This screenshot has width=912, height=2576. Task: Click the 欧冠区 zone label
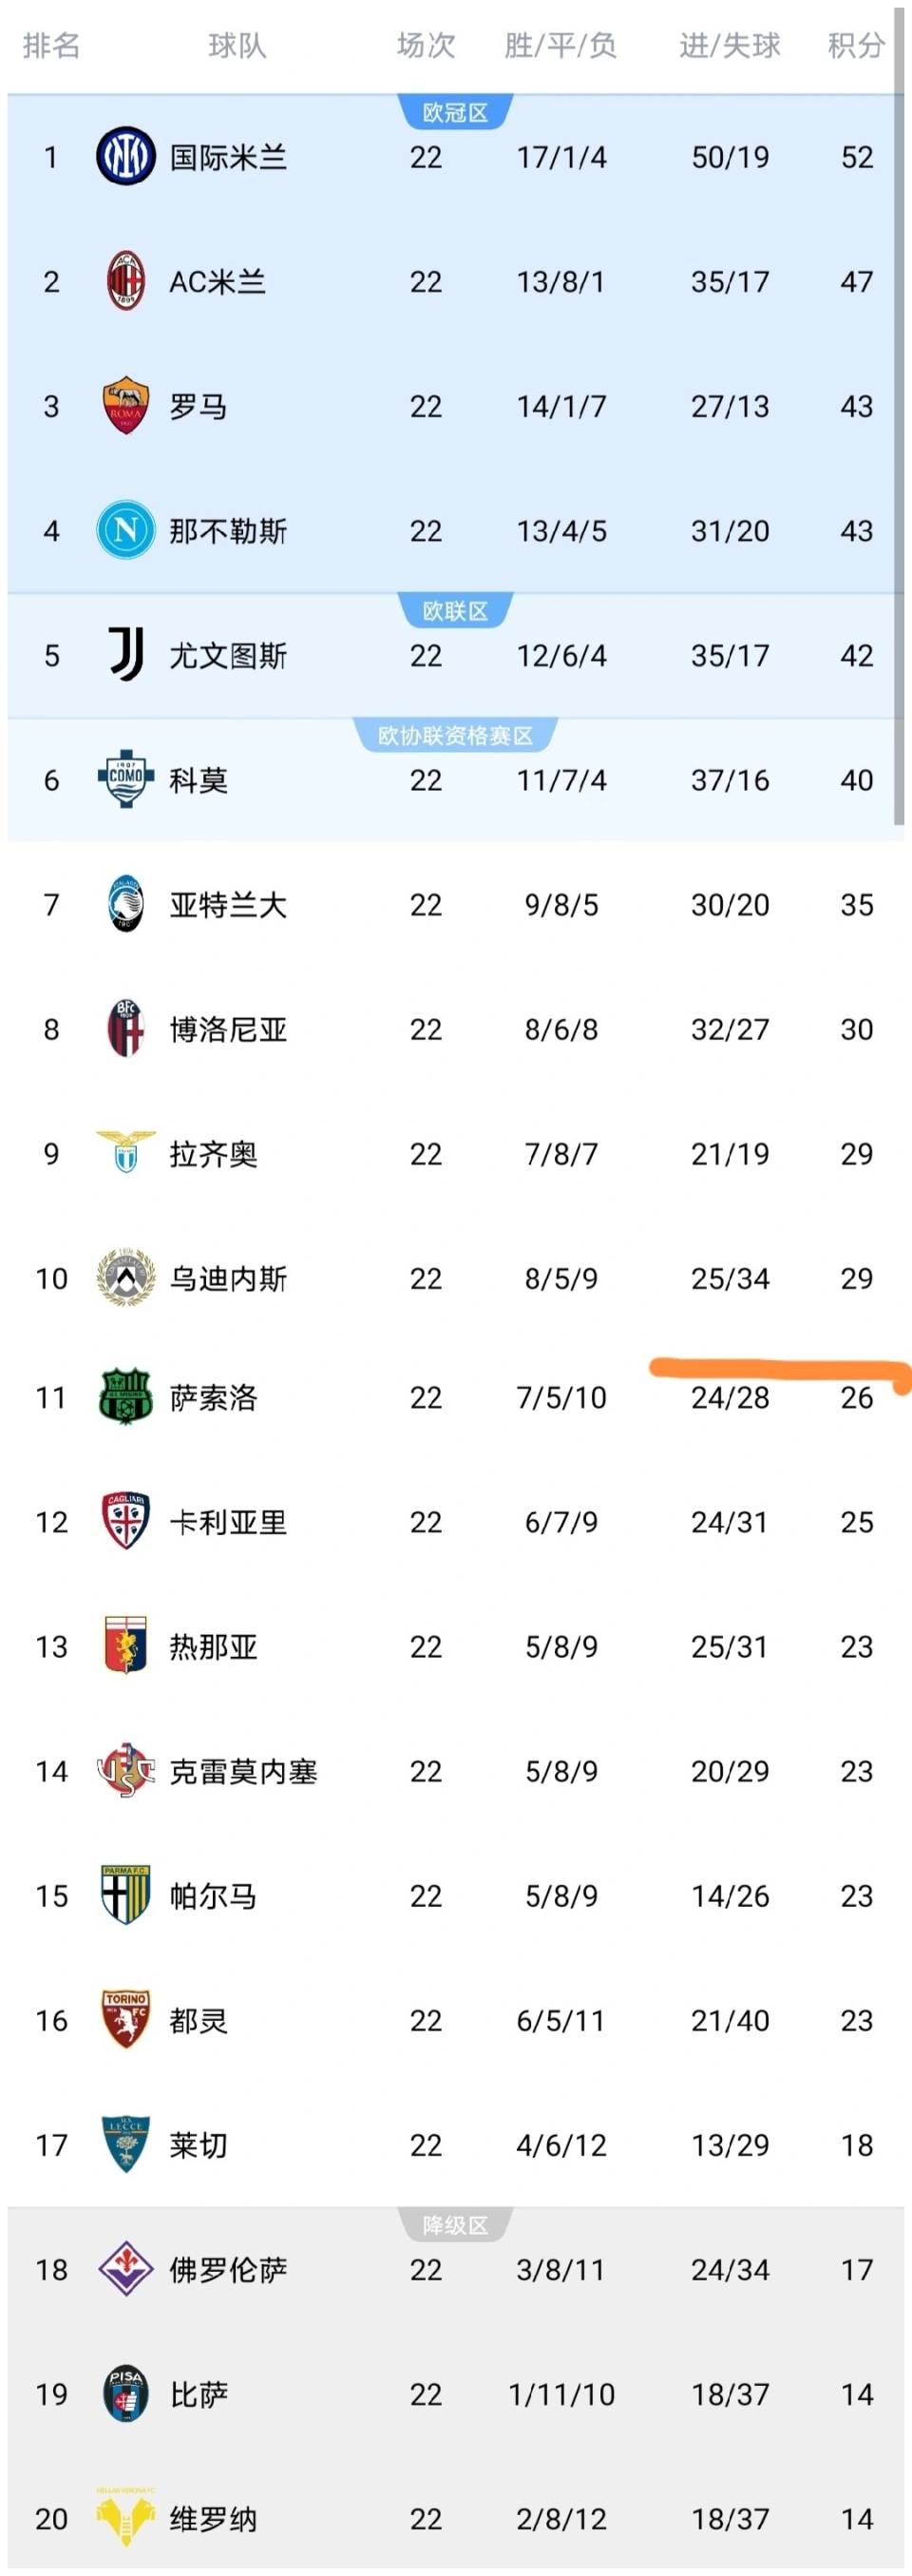coord(455,113)
